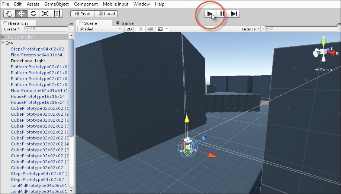
Task: Select the Rect transform tool
Action: (57, 14)
